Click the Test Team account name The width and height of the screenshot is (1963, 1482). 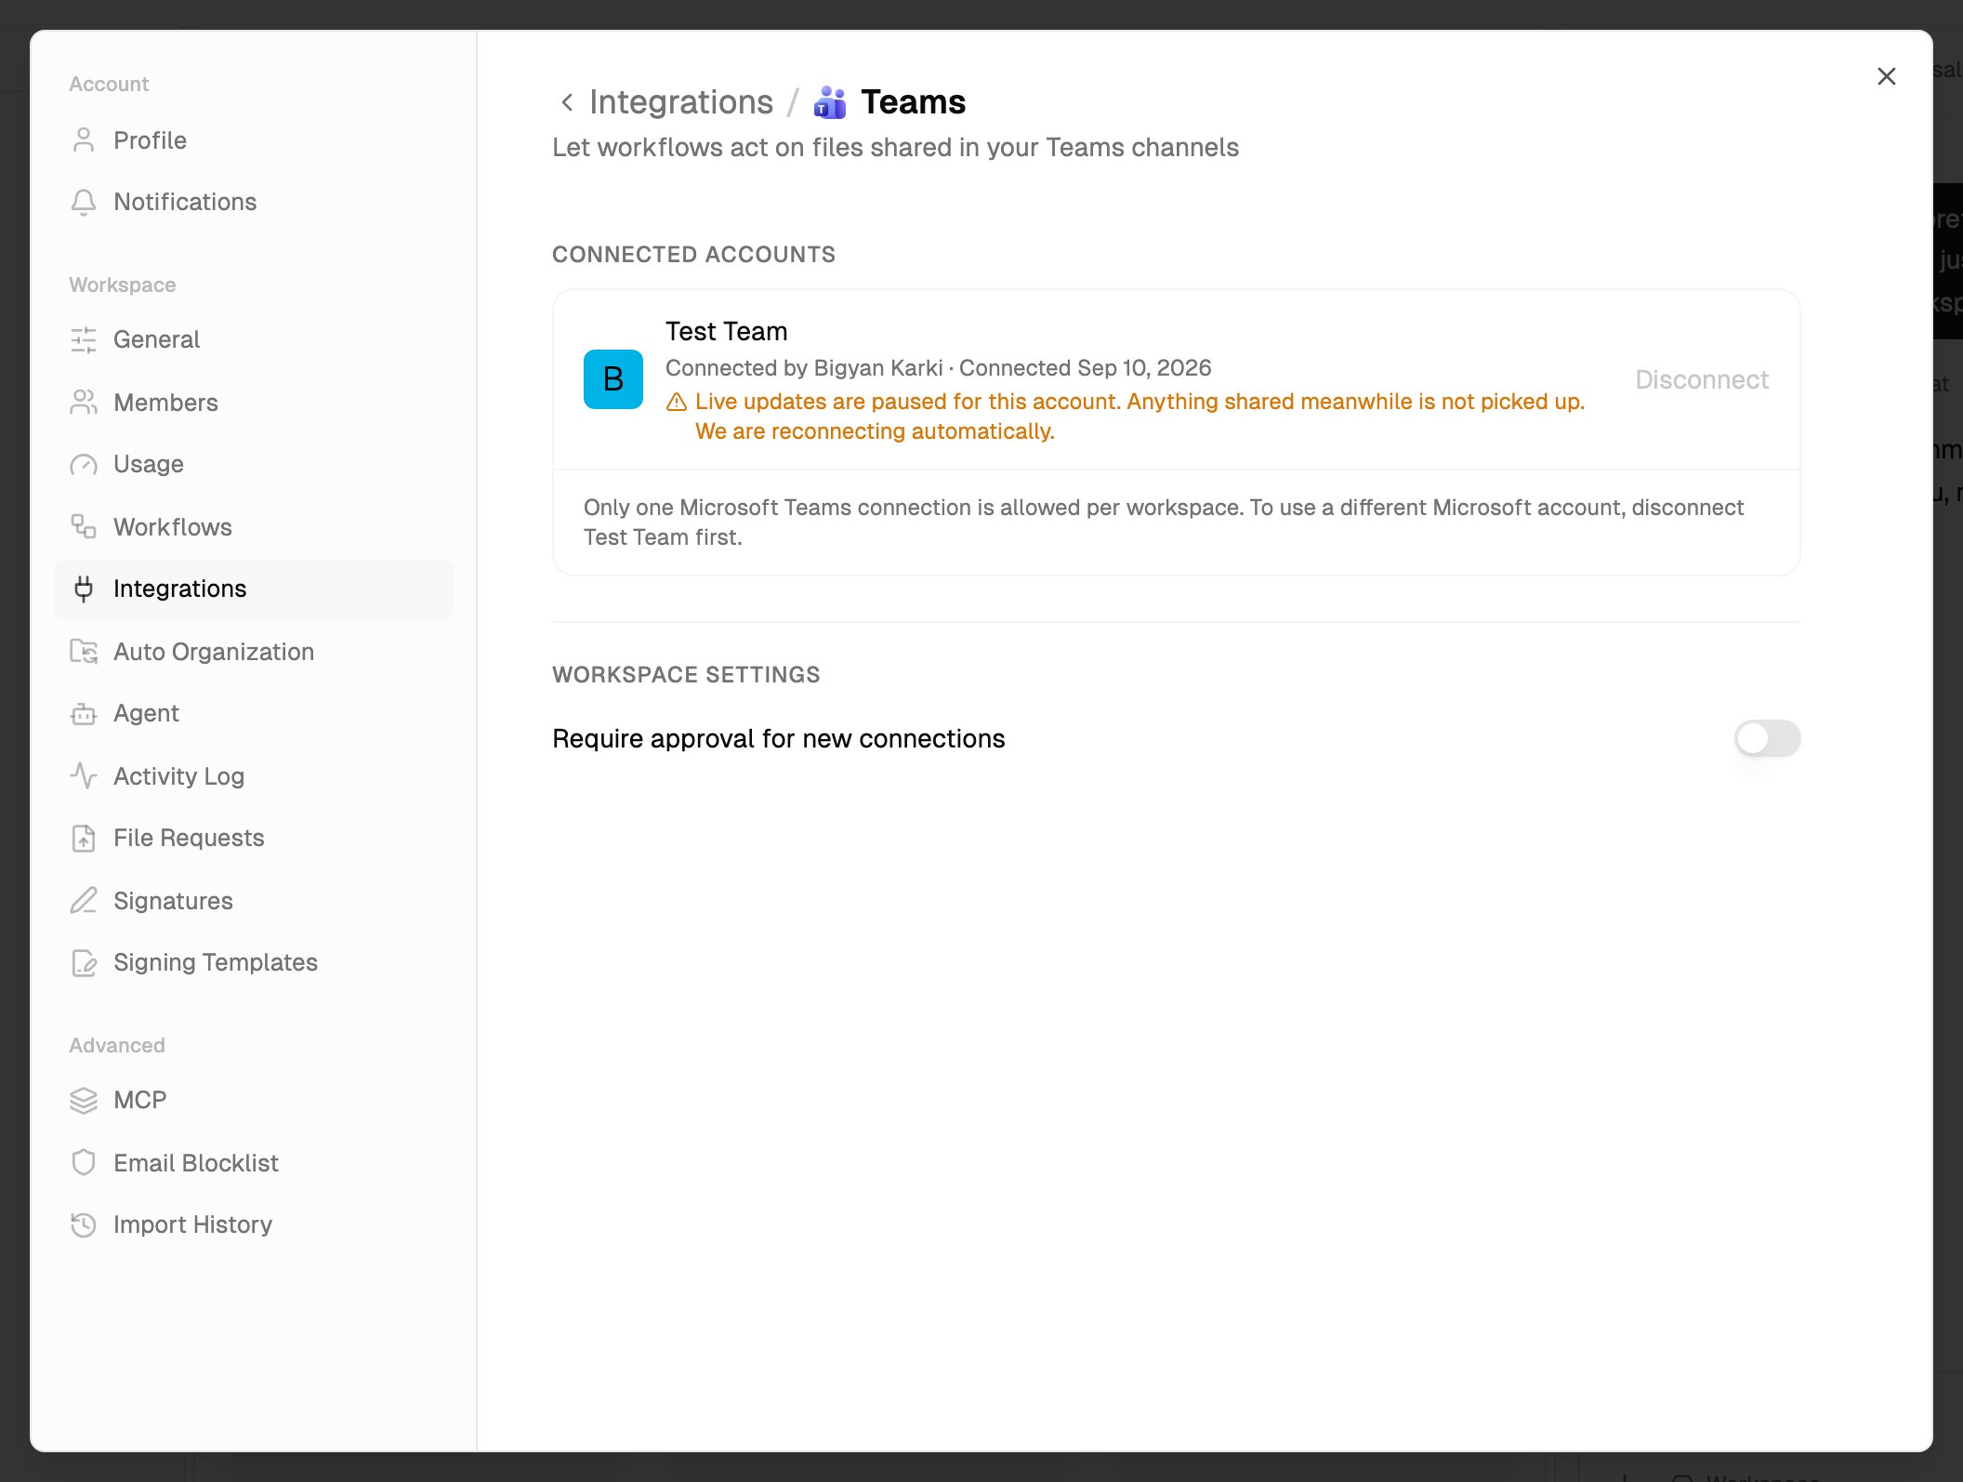[x=726, y=331]
